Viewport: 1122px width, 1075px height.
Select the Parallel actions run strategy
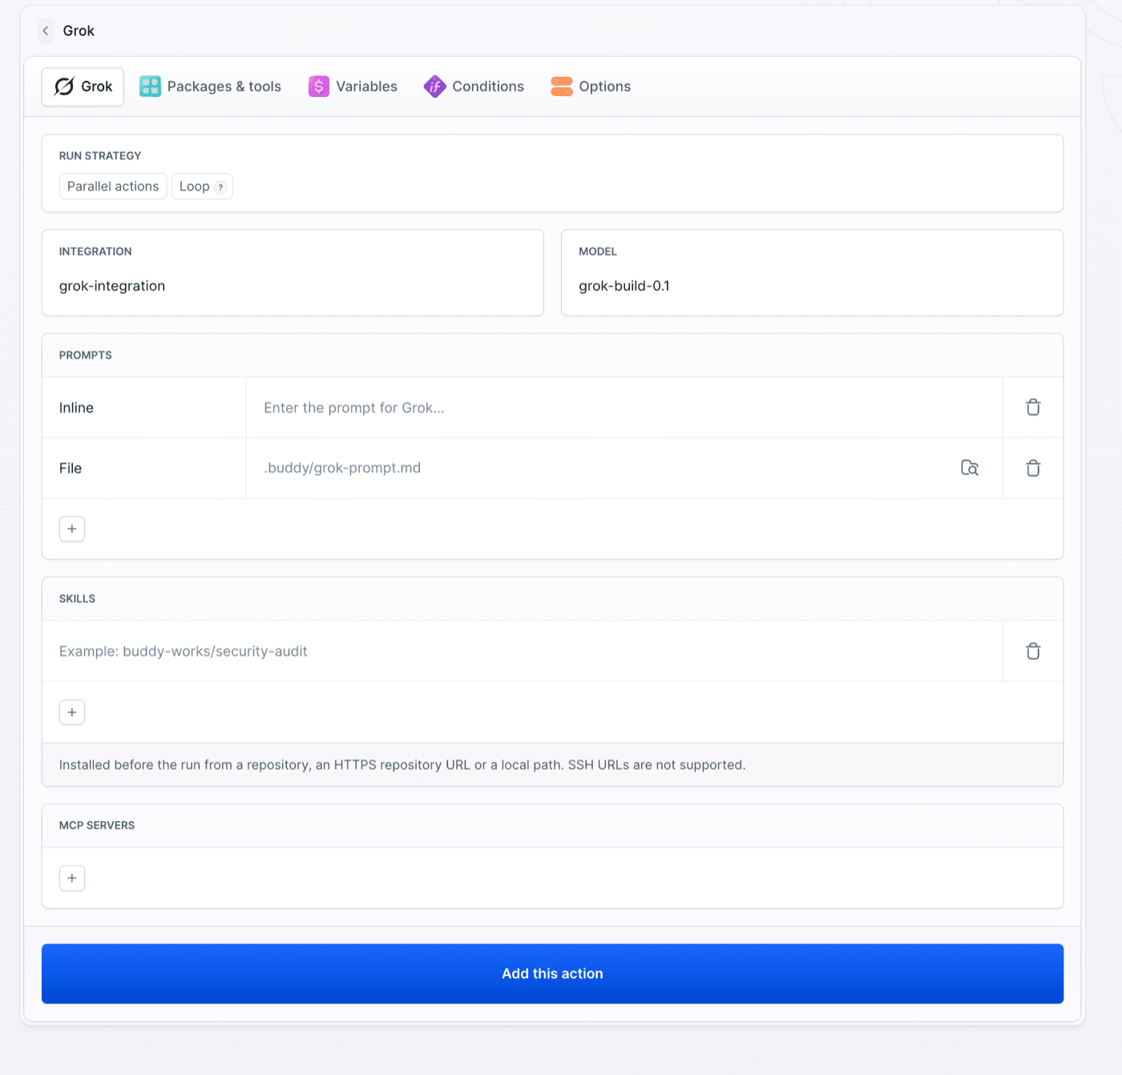(x=113, y=187)
